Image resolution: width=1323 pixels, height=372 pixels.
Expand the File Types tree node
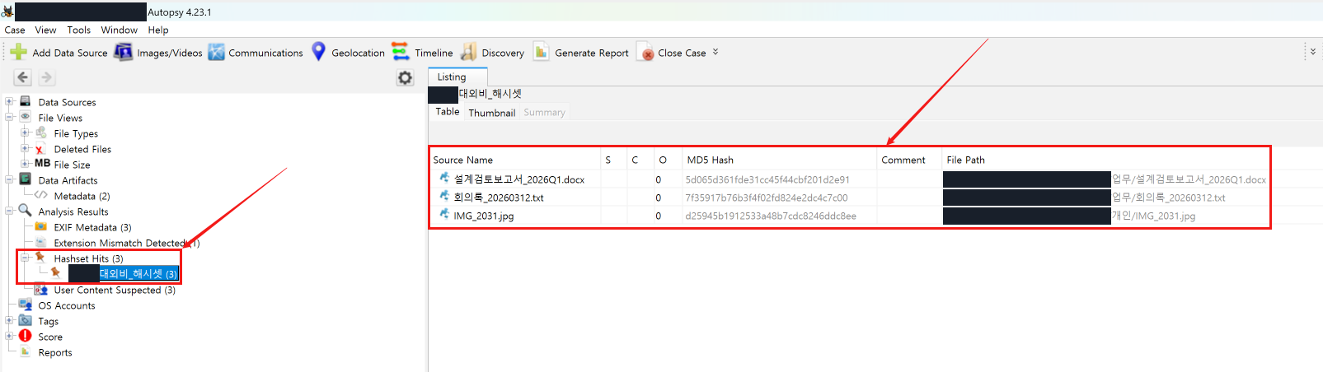click(26, 133)
